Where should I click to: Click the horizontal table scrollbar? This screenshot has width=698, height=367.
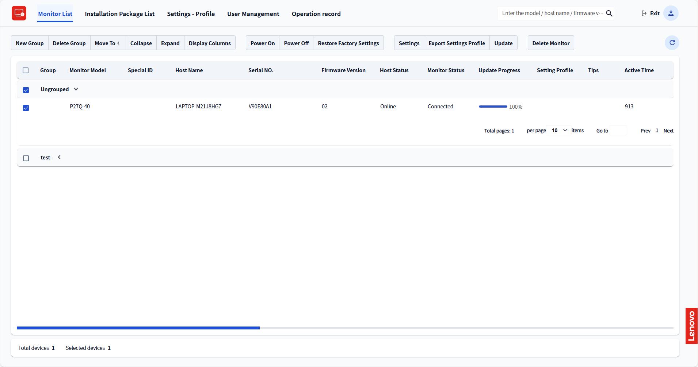pos(138,328)
